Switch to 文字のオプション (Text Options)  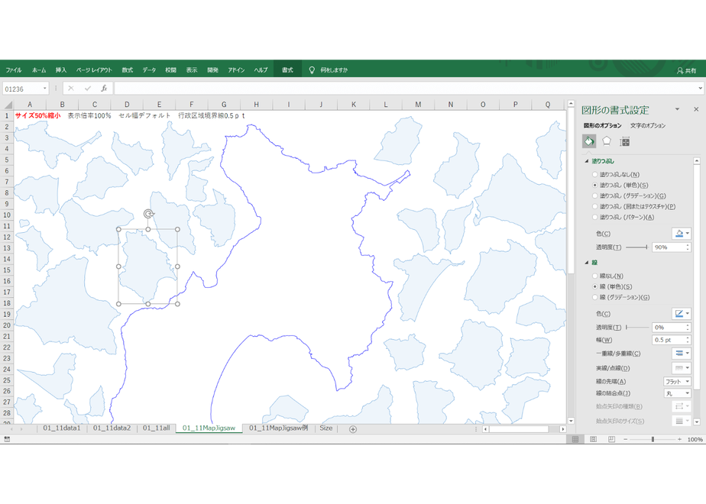tap(647, 125)
